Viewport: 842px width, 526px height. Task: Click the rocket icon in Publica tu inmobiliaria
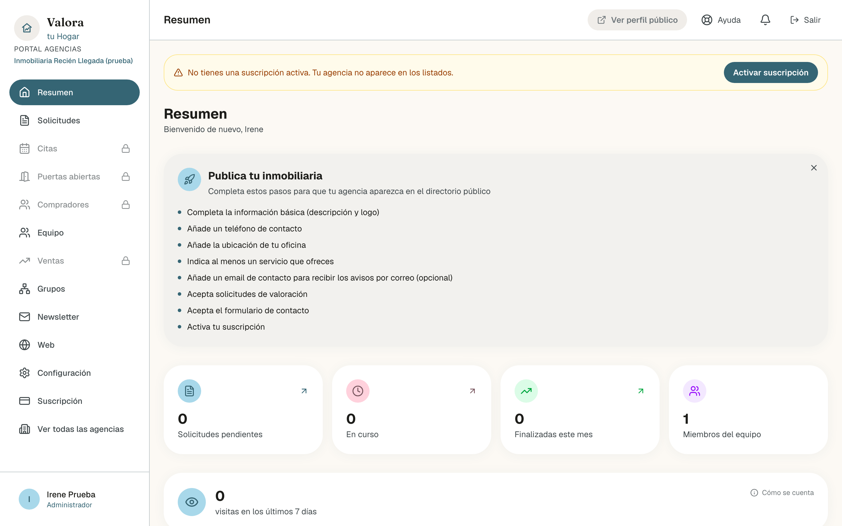pos(189,179)
